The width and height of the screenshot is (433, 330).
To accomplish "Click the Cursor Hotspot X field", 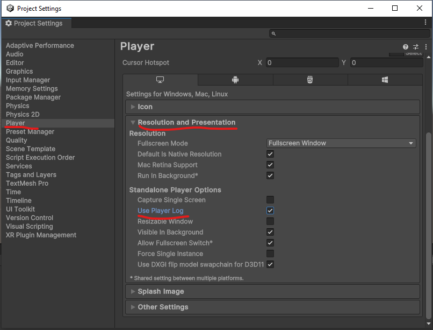I will [302, 62].
